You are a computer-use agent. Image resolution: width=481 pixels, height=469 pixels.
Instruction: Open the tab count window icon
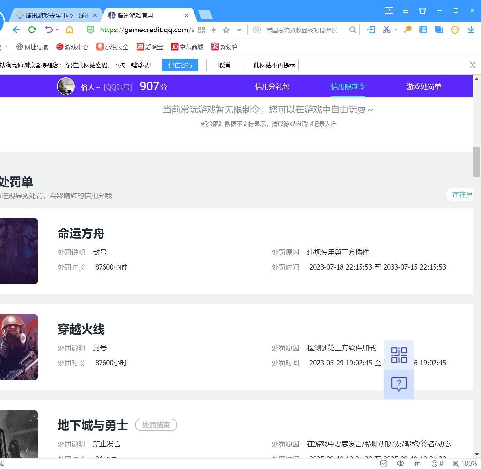tap(389, 11)
